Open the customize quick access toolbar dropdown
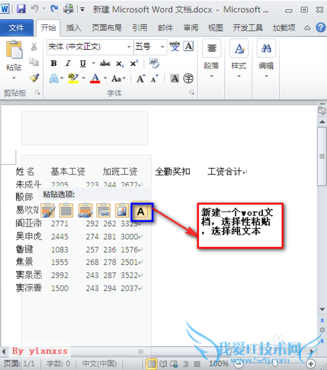Image resolution: width=327 pixels, height=370 pixels. click(82, 9)
